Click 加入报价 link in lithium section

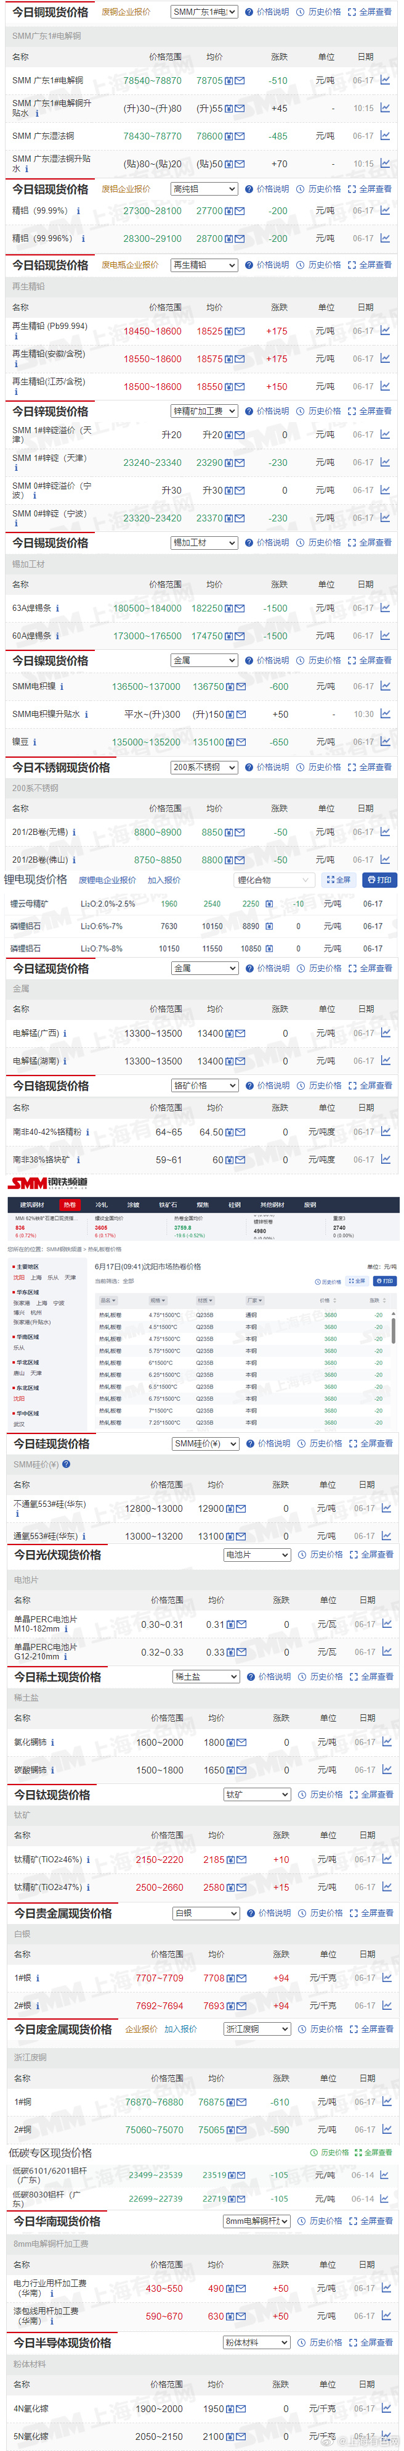tap(163, 880)
